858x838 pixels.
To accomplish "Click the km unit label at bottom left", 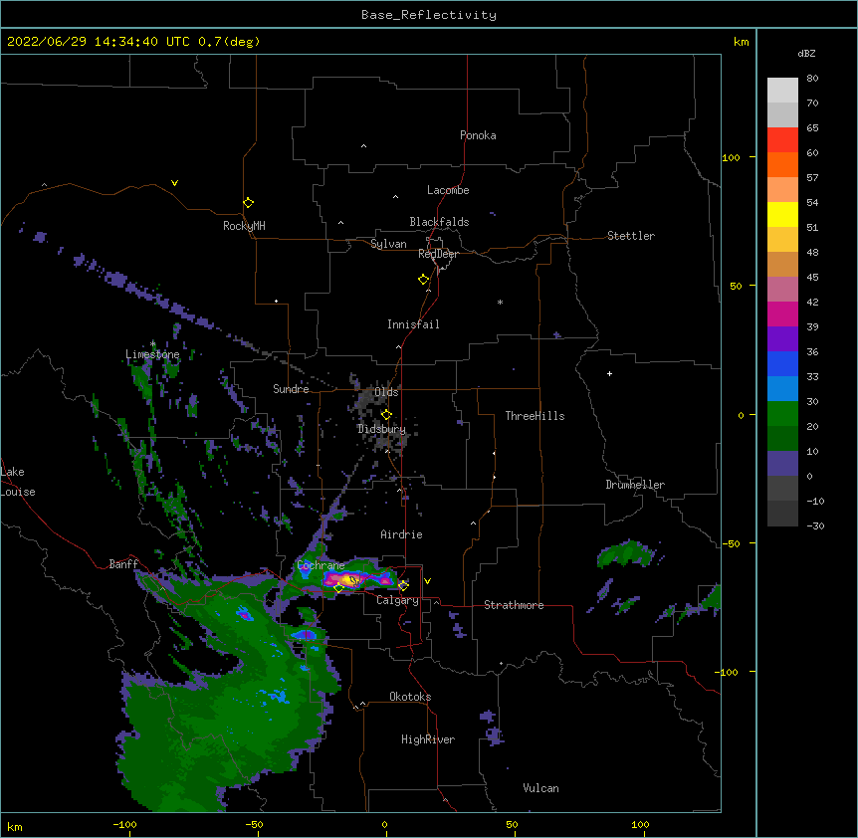I will pyautogui.click(x=15, y=826).
